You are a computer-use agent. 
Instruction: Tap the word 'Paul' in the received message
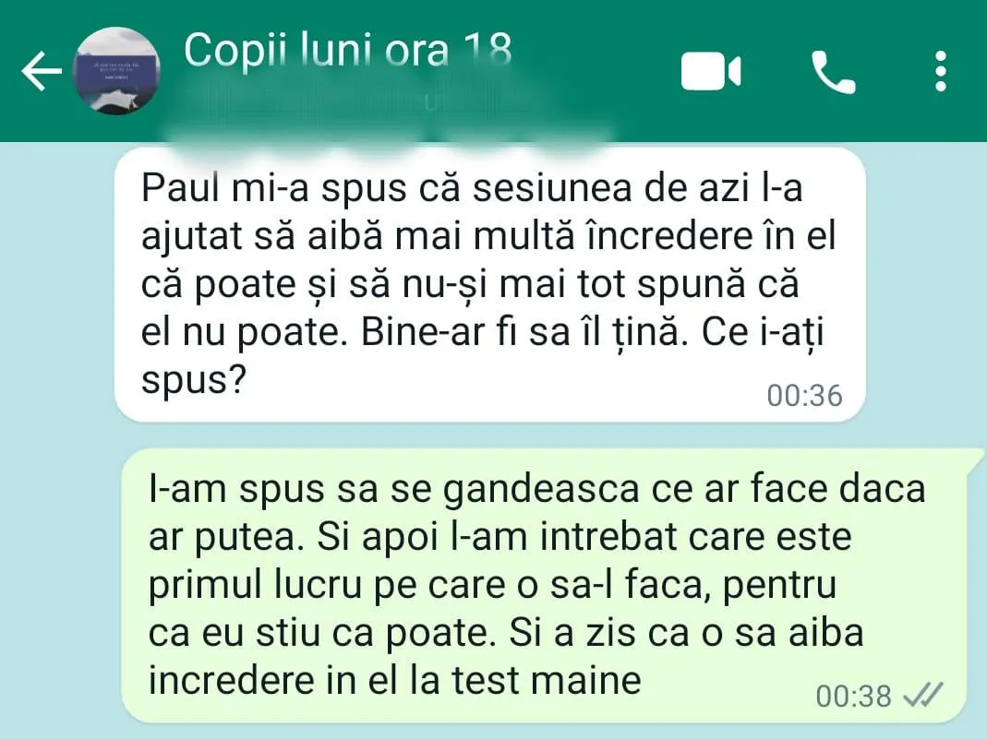click(180, 187)
